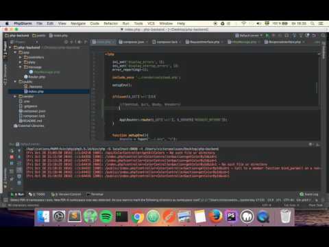Click editor vertical scrollbar thumb
This screenshot has width=329, height=247.
(x=317, y=88)
